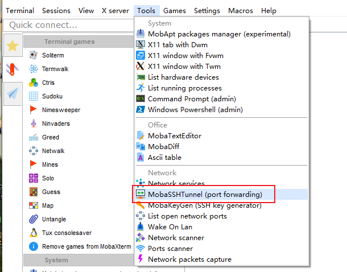Launch the Solo puzzle icon
Image resolution: width=347 pixels, height=272 pixels.
(x=34, y=178)
